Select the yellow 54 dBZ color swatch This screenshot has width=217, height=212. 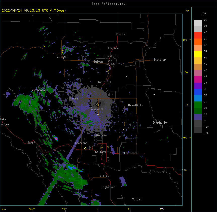coord(198,54)
